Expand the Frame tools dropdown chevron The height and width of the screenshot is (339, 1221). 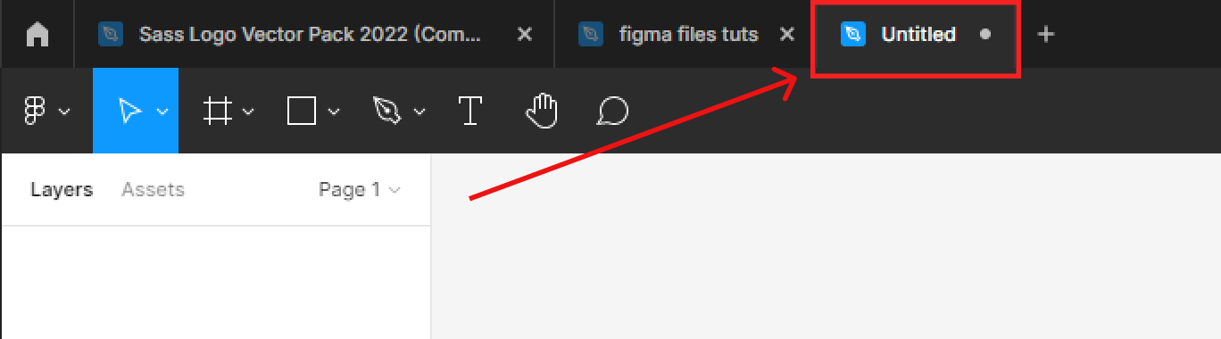point(248,112)
